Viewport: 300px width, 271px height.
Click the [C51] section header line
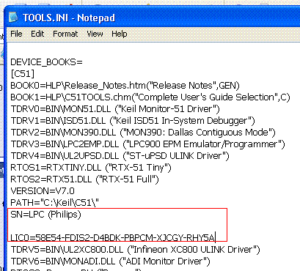click(23, 74)
